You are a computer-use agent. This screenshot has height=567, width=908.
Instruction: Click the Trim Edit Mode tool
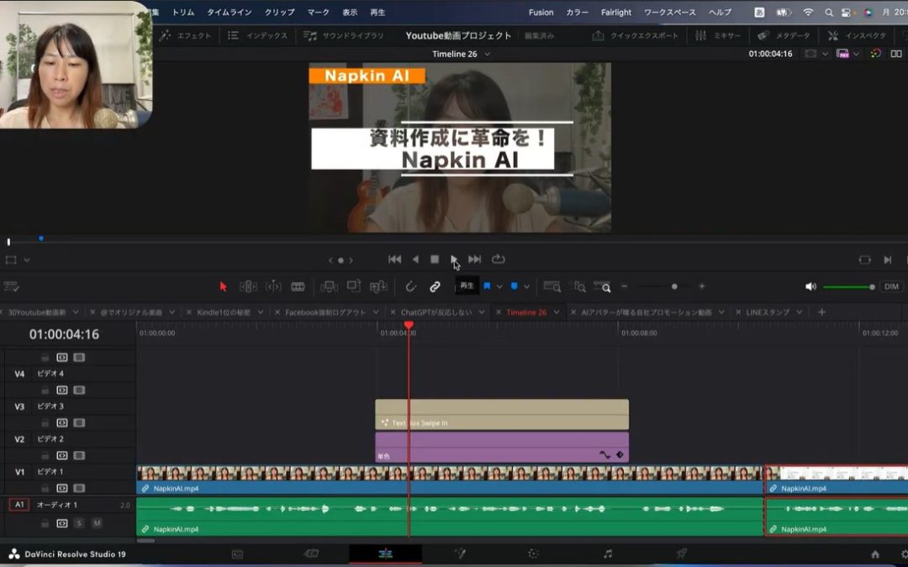248,286
